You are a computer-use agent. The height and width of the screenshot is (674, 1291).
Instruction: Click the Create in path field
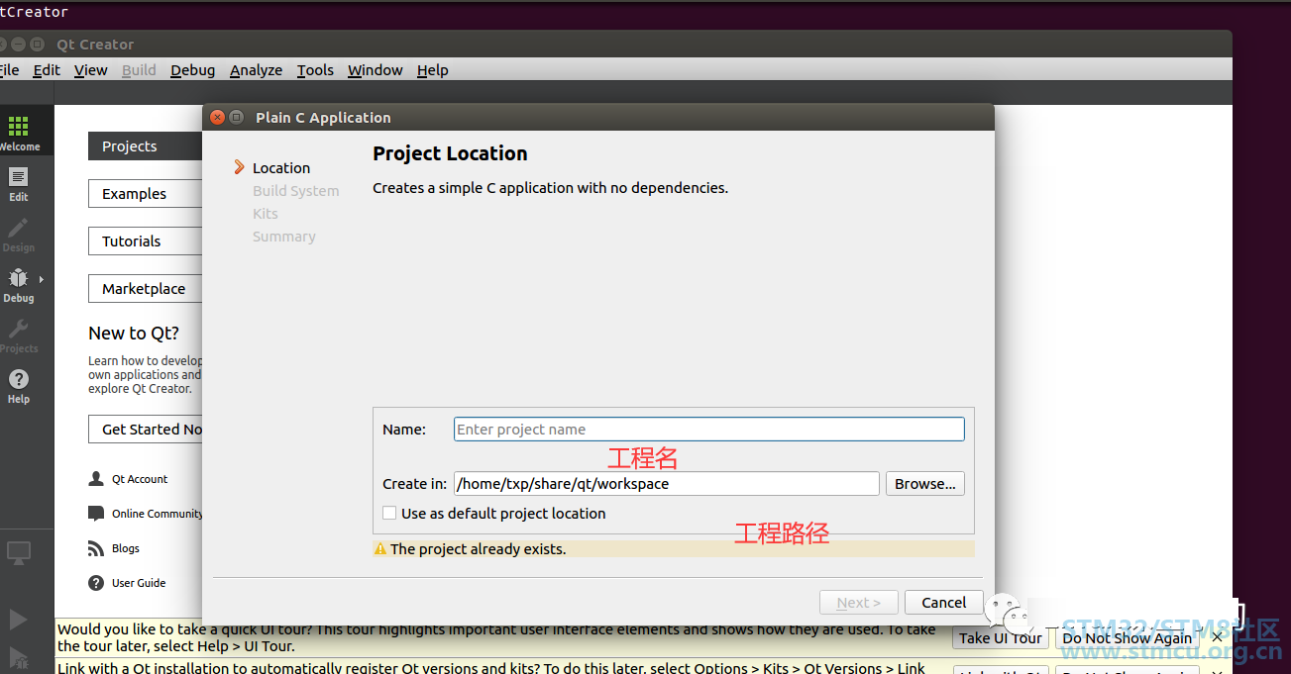click(x=666, y=484)
